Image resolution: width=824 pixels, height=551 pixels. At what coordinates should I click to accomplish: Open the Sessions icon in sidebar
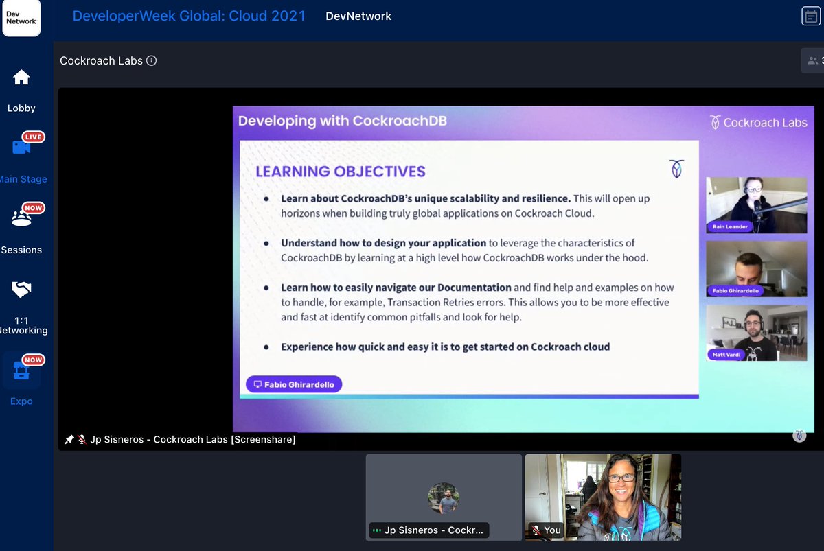pos(21,218)
